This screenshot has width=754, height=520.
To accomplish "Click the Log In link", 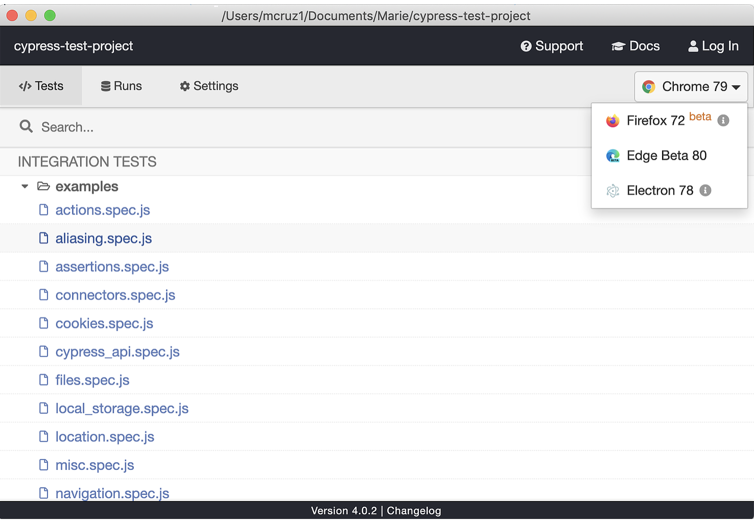I will [x=714, y=46].
